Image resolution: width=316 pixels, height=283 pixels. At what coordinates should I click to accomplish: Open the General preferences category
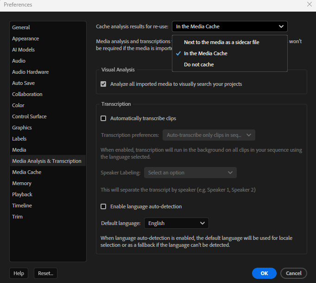[x=48, y=27]
